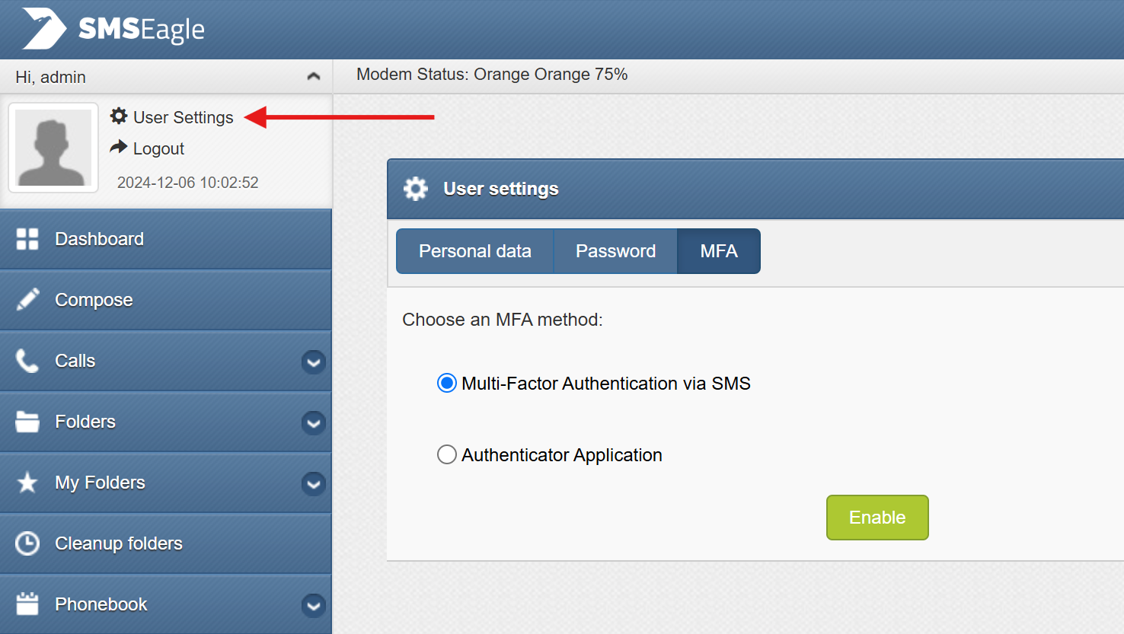Click the Logout link
The height and width of the screenshot is (634, 1124).
(158, 148)
